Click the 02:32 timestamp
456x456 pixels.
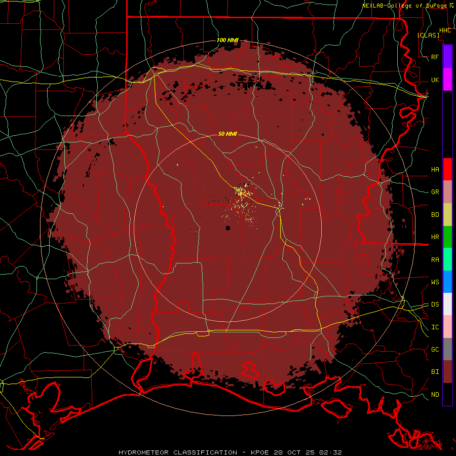331,452
